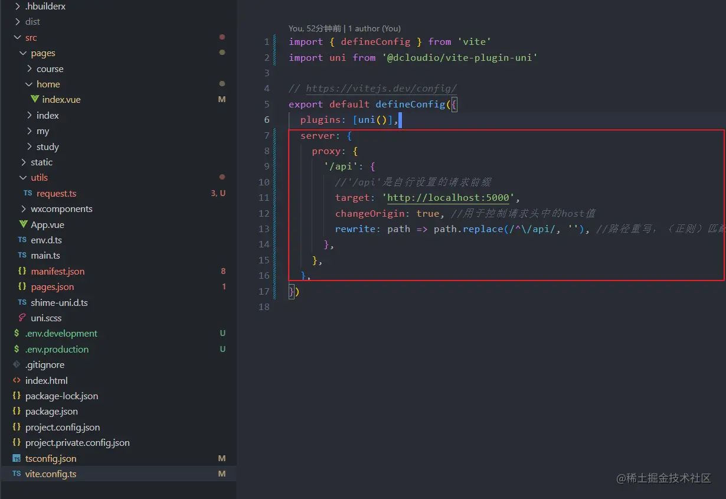The width and height of the screenshot is (726, 499).
Task: Expand the course folder chevron
Action: click(30, 69)
